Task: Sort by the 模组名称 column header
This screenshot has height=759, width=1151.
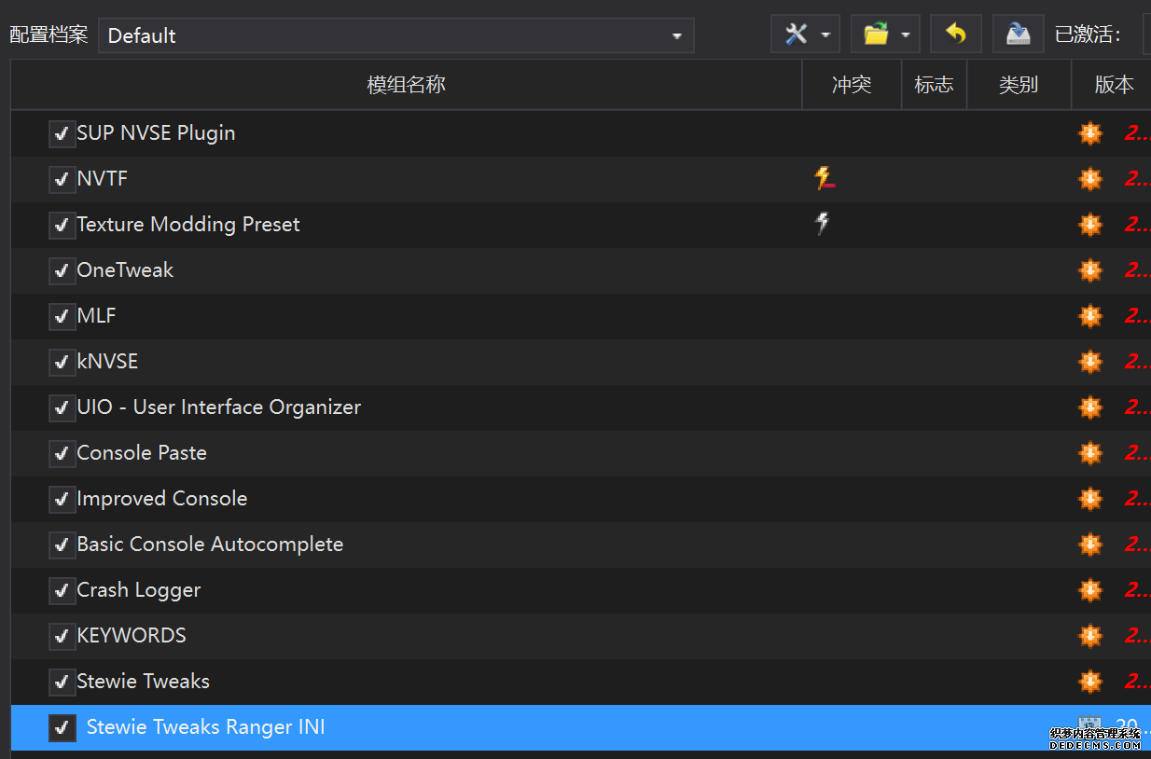Action: [x=406, y=85]
